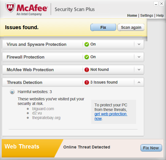The width and height of the screenshot is (166, 160).
Task: Open the Help menu
Action: point(160,16)
